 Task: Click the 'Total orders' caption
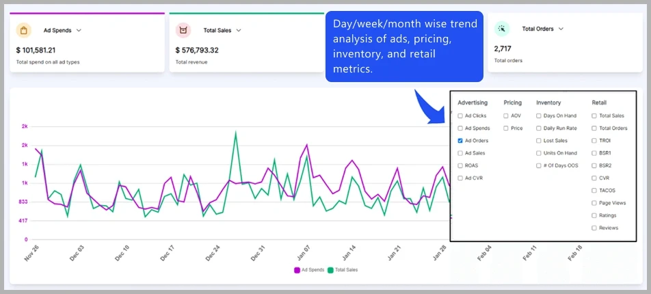coord(508,61)
